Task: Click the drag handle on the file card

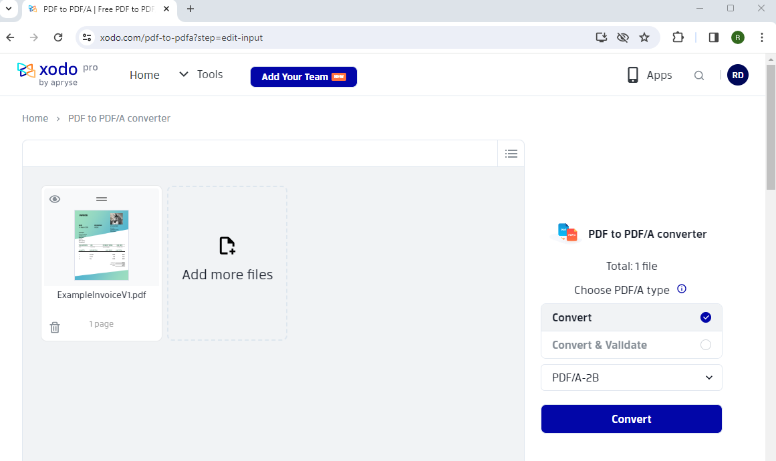Action: click(x=102, y=199)
